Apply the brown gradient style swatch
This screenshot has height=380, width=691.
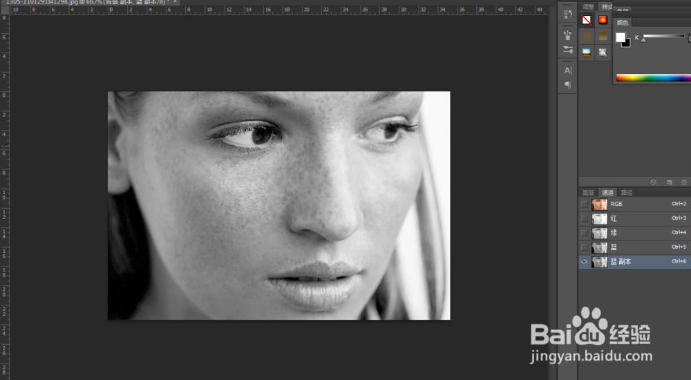(603, 36)
